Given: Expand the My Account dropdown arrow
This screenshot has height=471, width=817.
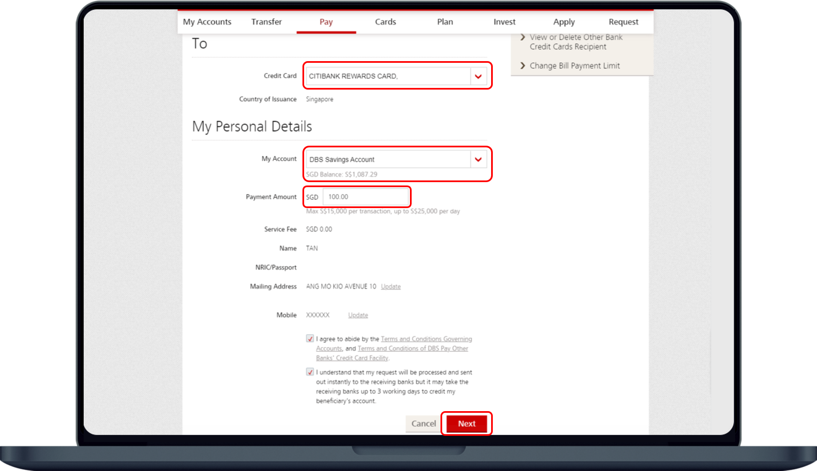Looking at the screenshot, I should [478, 160].
